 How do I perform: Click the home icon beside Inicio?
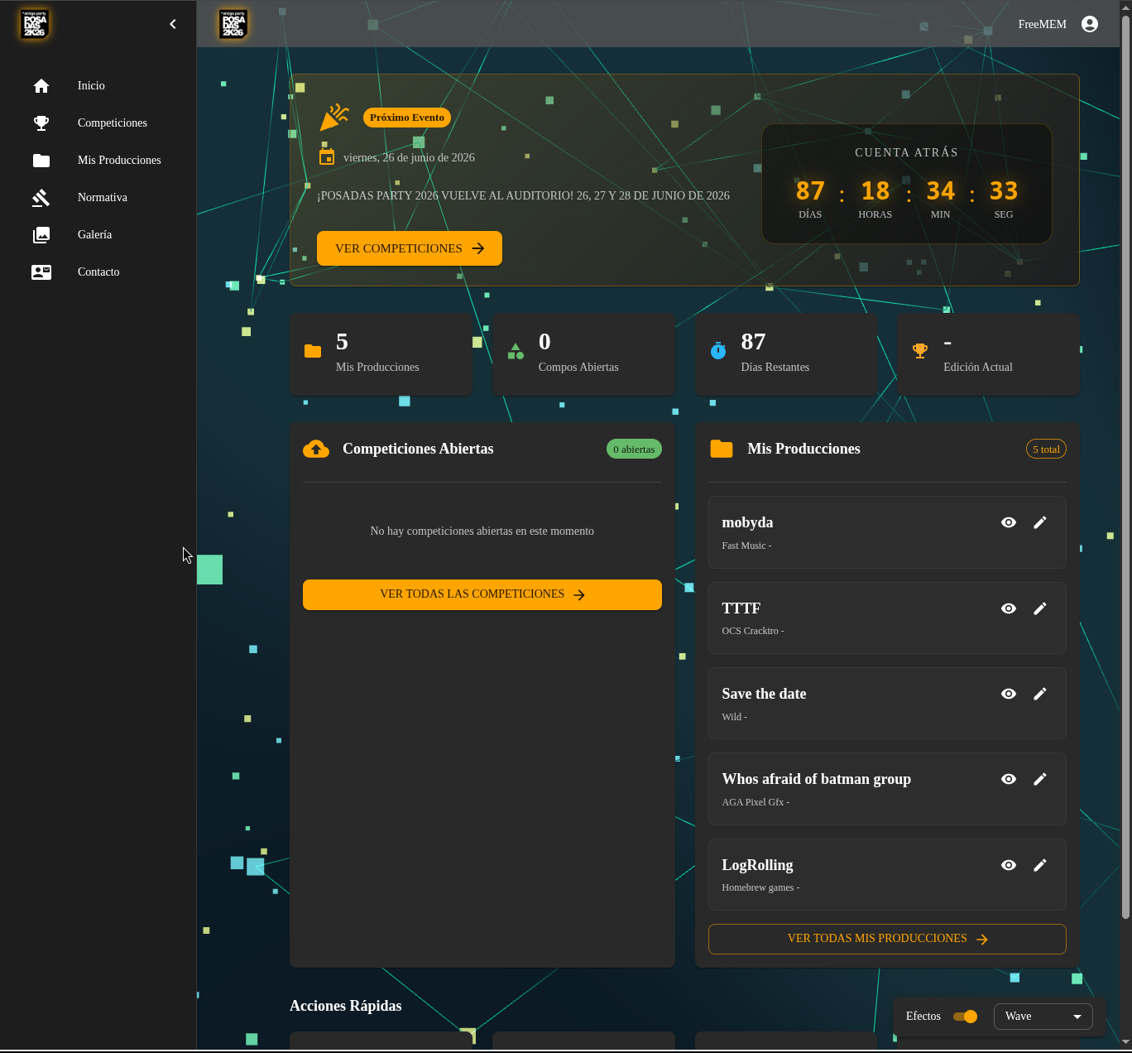click(41, 86)
